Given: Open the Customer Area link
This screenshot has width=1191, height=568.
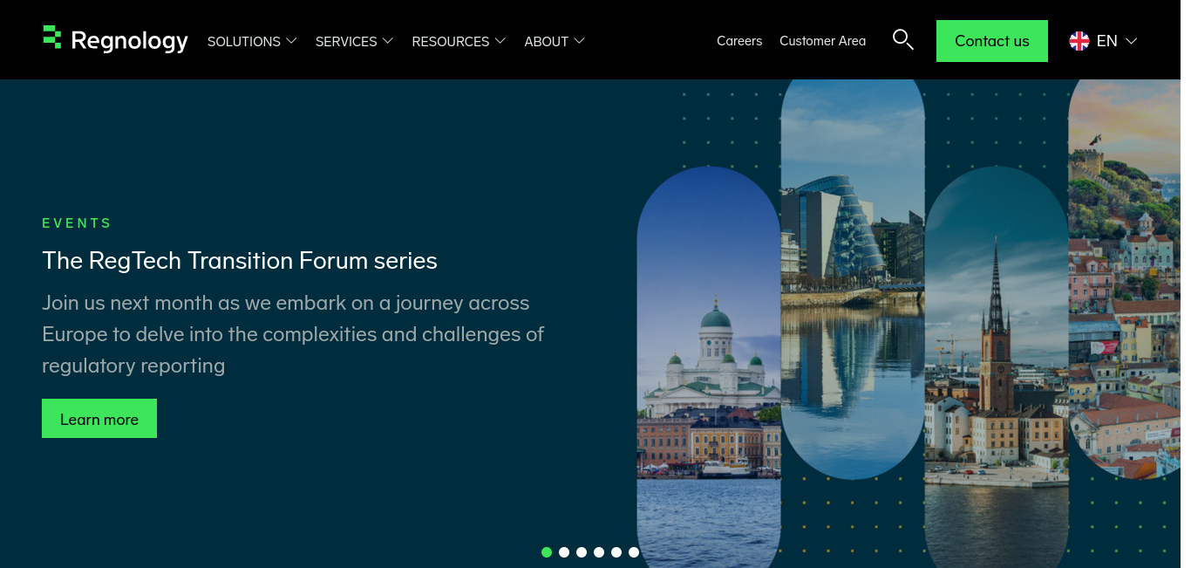Looking at the screenshot, I should pos(823,41).
